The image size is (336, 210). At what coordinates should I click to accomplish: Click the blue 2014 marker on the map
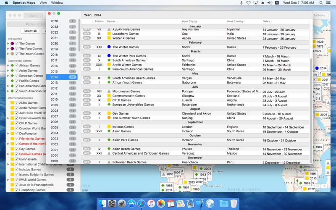pos(321,68)
